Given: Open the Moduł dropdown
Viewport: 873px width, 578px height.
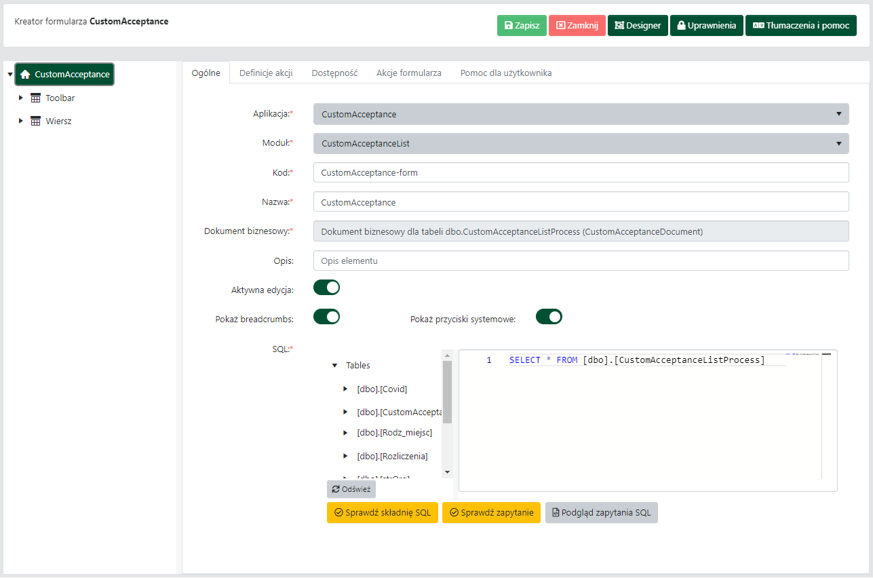Looking at the screenshot, I should [581, 144].
